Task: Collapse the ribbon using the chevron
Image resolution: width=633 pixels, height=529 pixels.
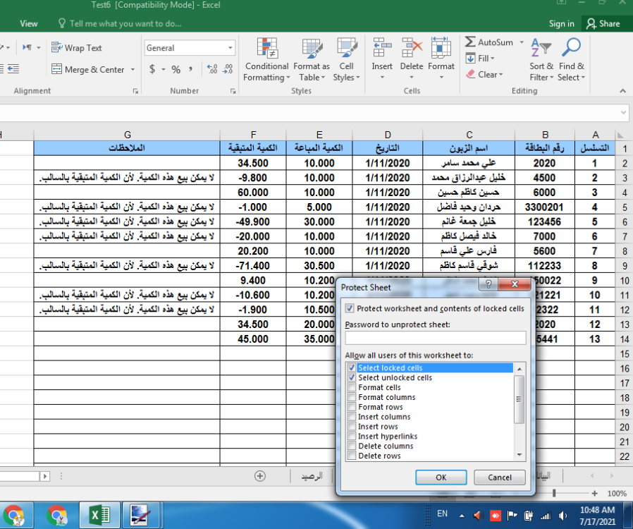Action: click(623, 91)
